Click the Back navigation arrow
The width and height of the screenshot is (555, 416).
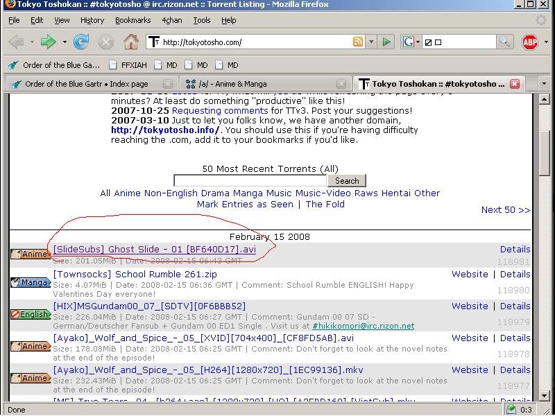click(16, 42)
